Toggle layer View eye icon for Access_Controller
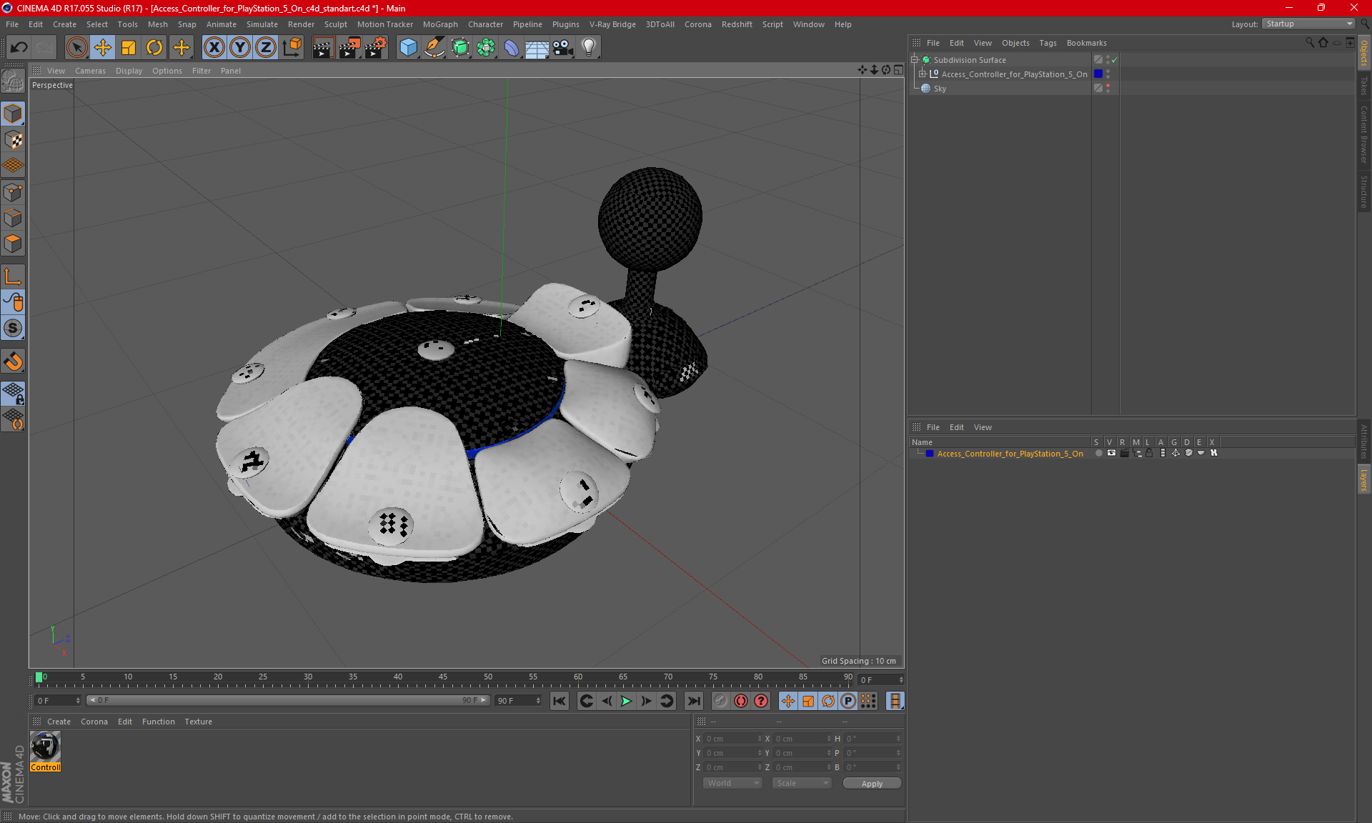This screenshot has width=1372, height=823. [1111, 453]
